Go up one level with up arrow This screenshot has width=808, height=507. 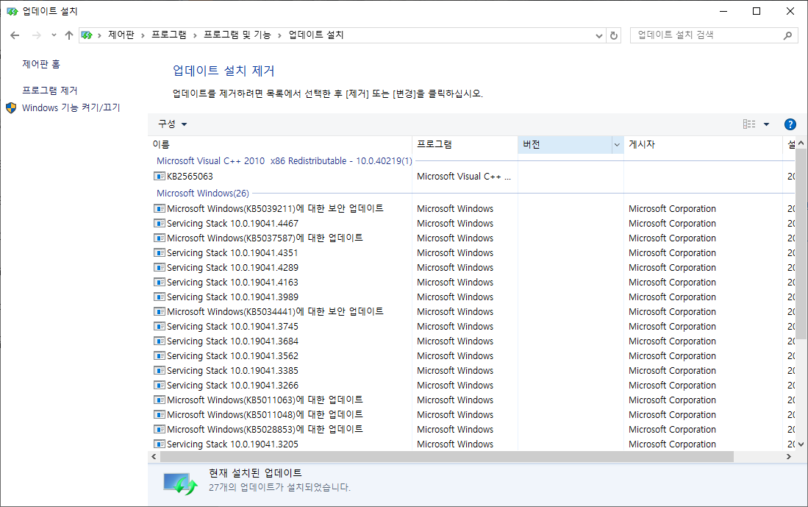point(69,35)
